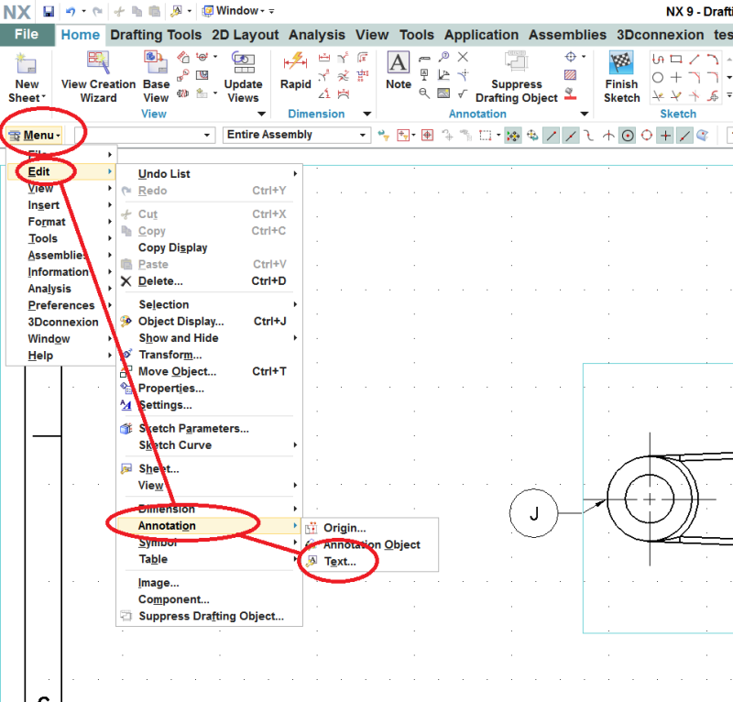Click the Surface Finish Symbol icon
The width and height of the screenshot is (733, 702).
[463, 93]
